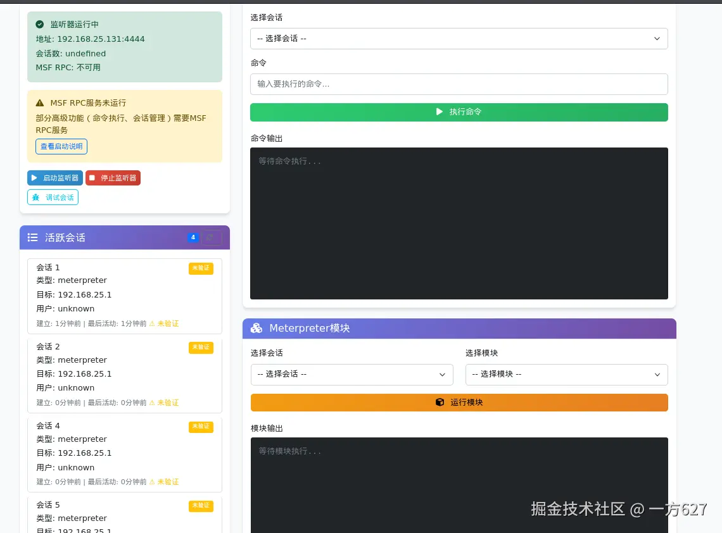Click 会话 2's 建立: 0分钟前 timestamp line
This screenshot has height=533, width=722.
click(x=108, y=403)
